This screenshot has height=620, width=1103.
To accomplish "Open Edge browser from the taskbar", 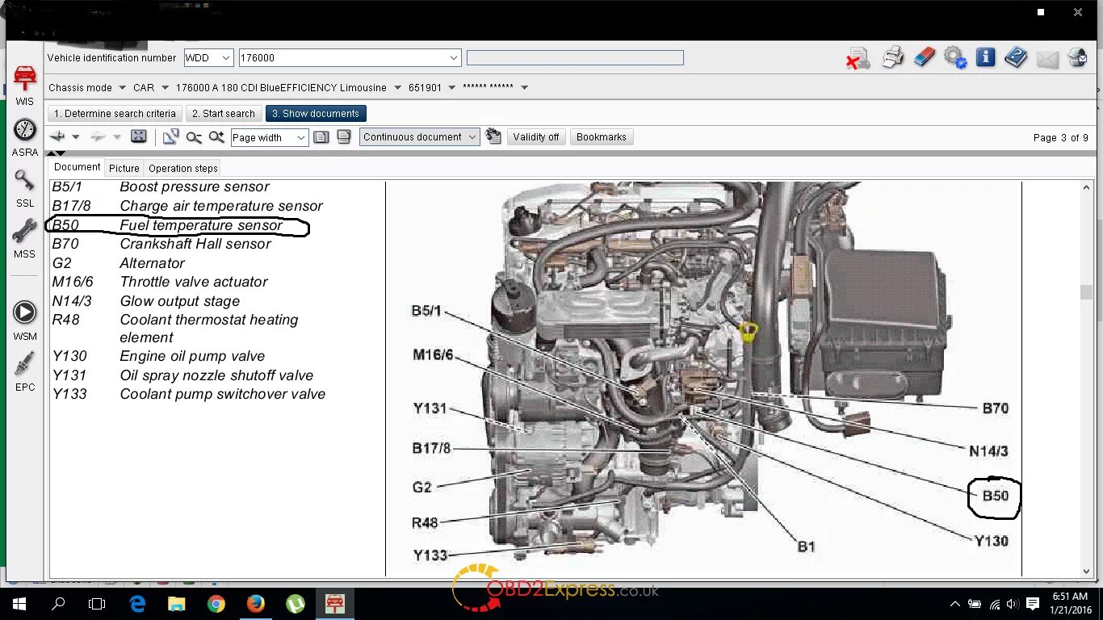I will click(x=137, y=604).
